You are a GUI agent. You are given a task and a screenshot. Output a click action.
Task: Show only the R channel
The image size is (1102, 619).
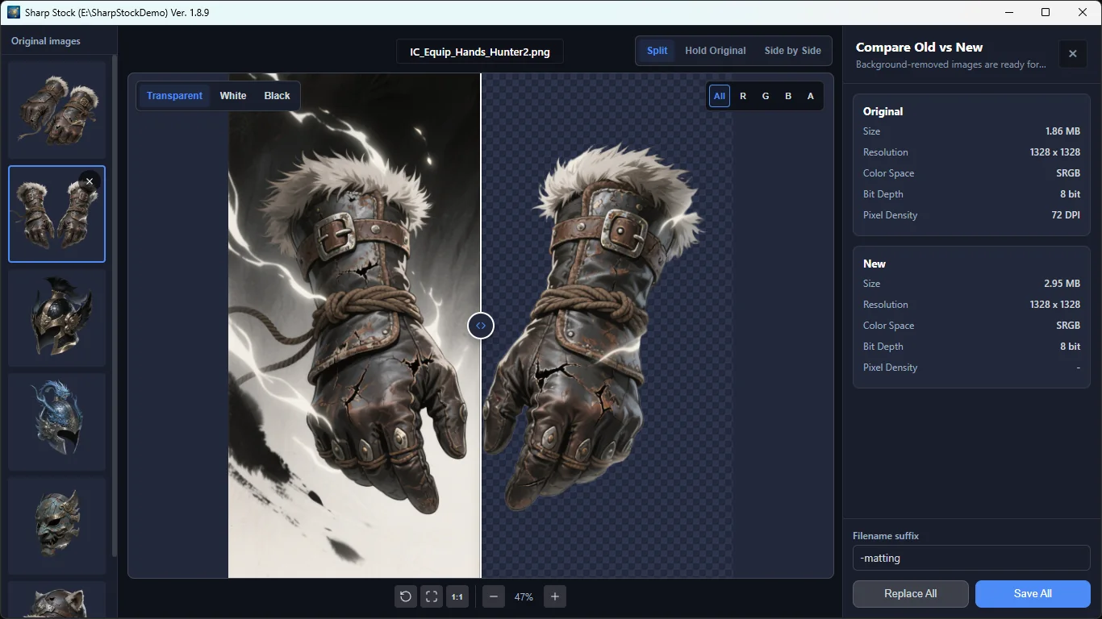pyautogui.click(x=743, y=96)
